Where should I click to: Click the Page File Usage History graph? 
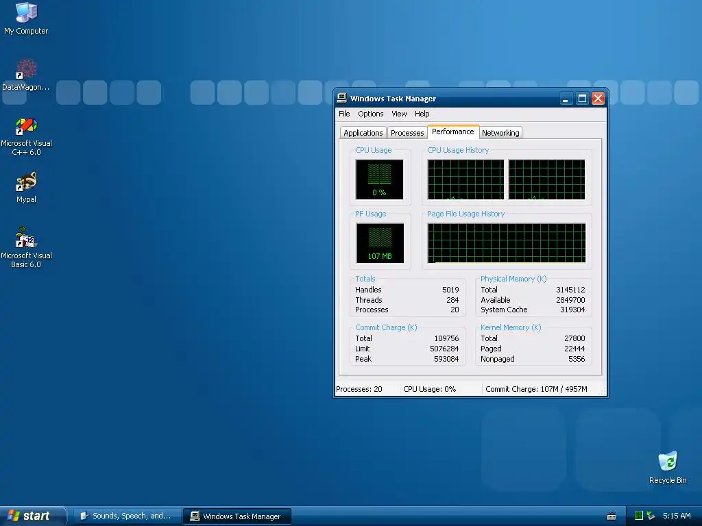tap(507, 243)
